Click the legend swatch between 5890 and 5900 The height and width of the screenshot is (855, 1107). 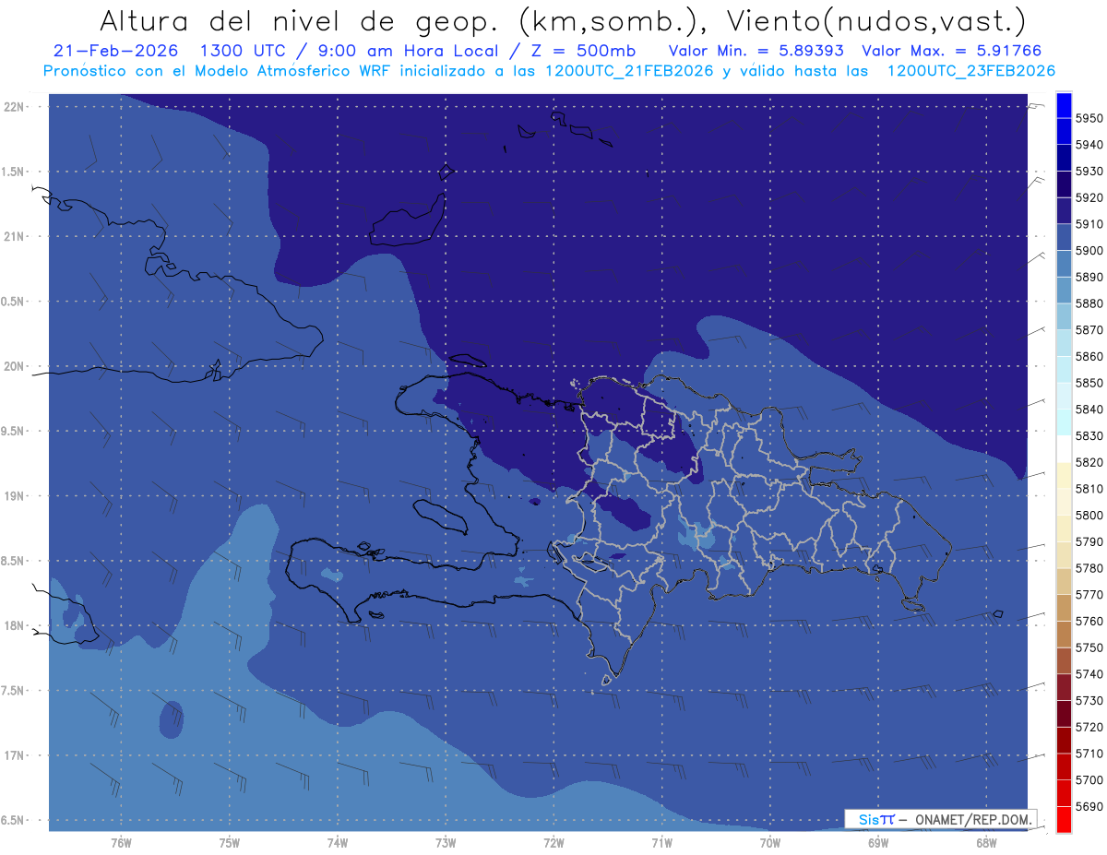[1064, 264]
